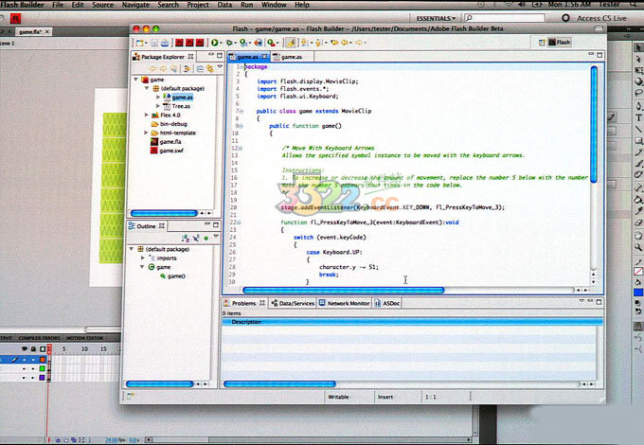
Task: Open COMPILER ERRORS panel in Flash
Action: click(39, 338)
